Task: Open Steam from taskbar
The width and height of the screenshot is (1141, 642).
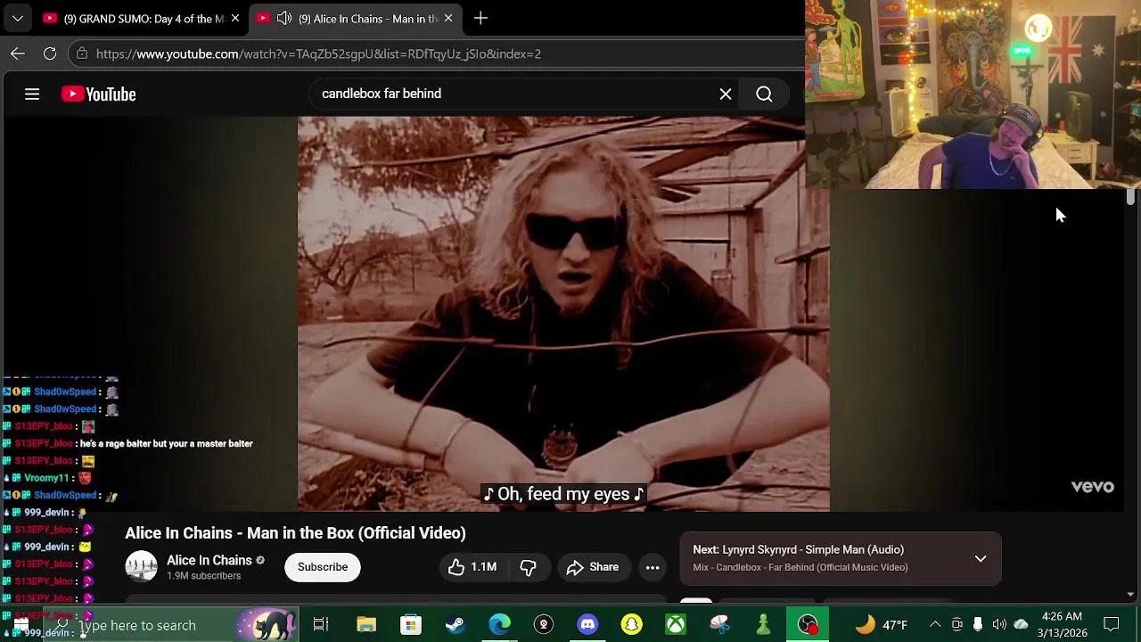Action: pos(456,625)
